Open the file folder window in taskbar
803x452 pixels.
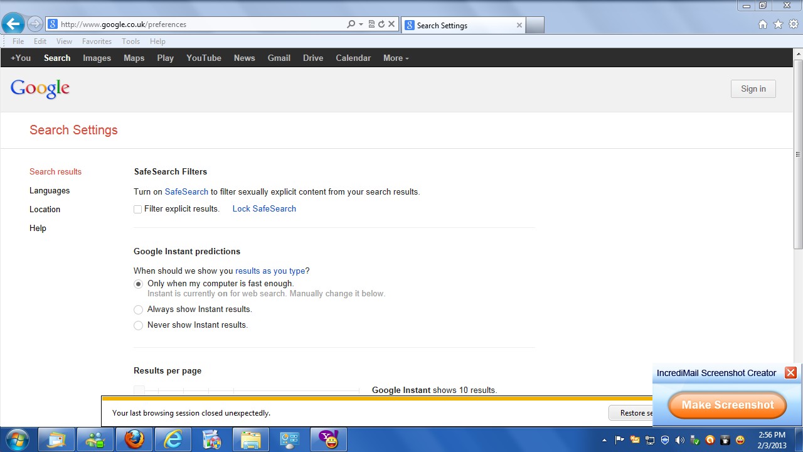pyautogui.click(x=251, y=439)
